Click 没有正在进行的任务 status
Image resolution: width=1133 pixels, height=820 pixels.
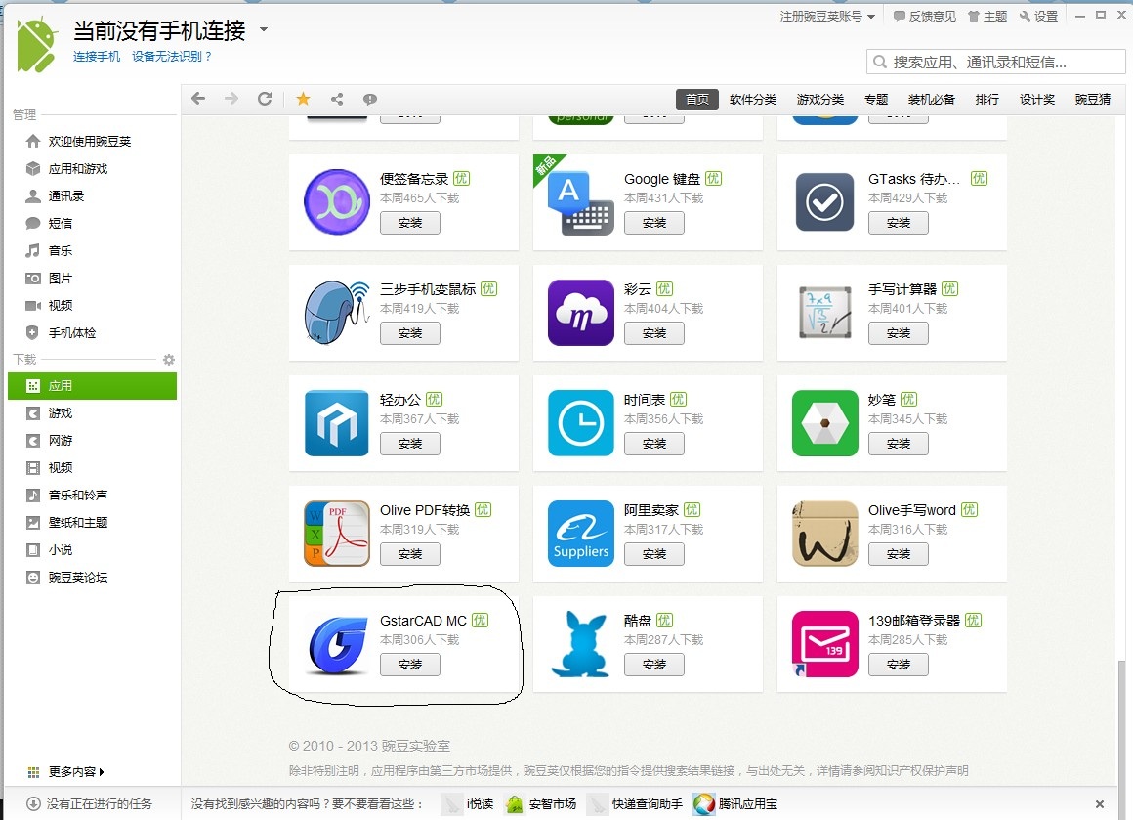[90, 803]
